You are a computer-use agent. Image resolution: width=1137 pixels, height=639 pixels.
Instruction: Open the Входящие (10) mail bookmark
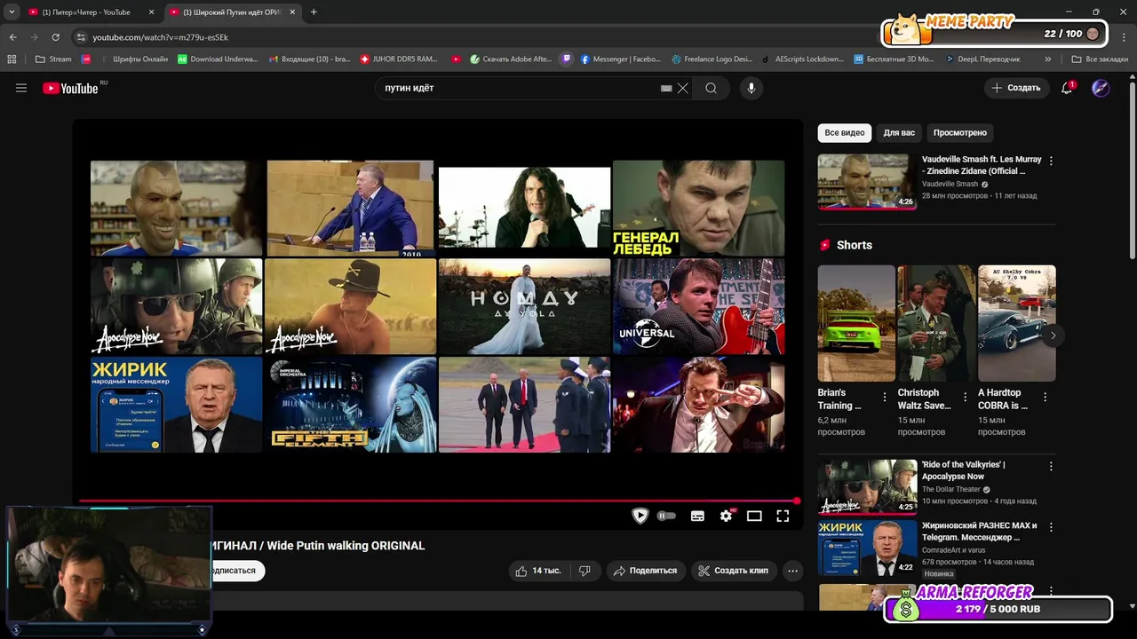pyautogui.click(x=308, y=59)
